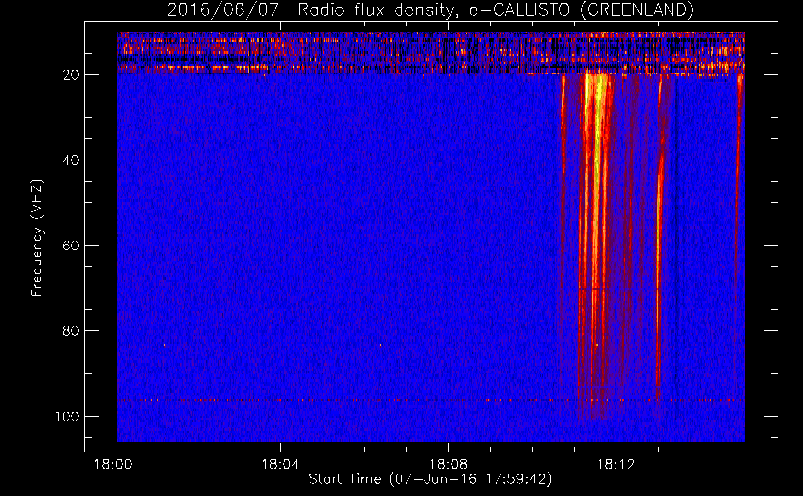Click the 18:12 time tick label

coord(616,465)
